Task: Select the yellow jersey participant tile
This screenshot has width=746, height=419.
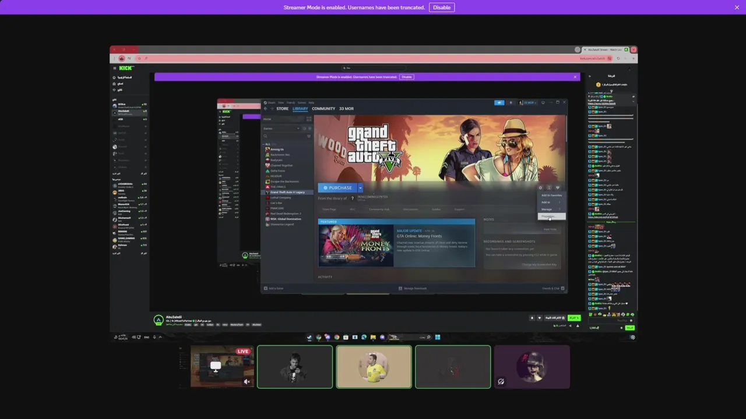Action: [x=374, y=367]
